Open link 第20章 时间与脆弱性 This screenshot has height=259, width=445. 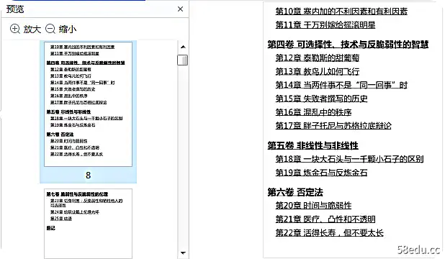coord(313,206)
